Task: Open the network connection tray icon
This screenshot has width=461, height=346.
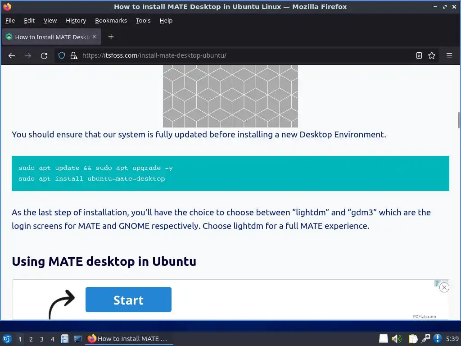Action: (425, 339)
